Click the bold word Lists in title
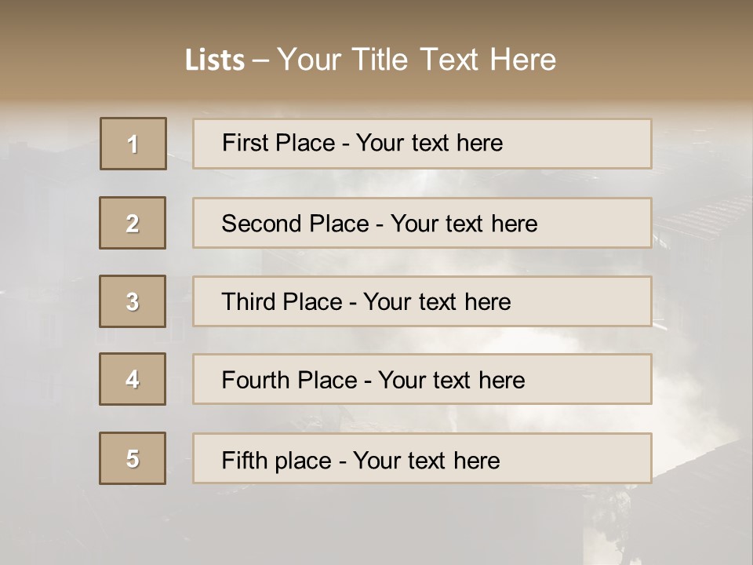The width and height of the screenshot is (753, 565). pos(215,60)
